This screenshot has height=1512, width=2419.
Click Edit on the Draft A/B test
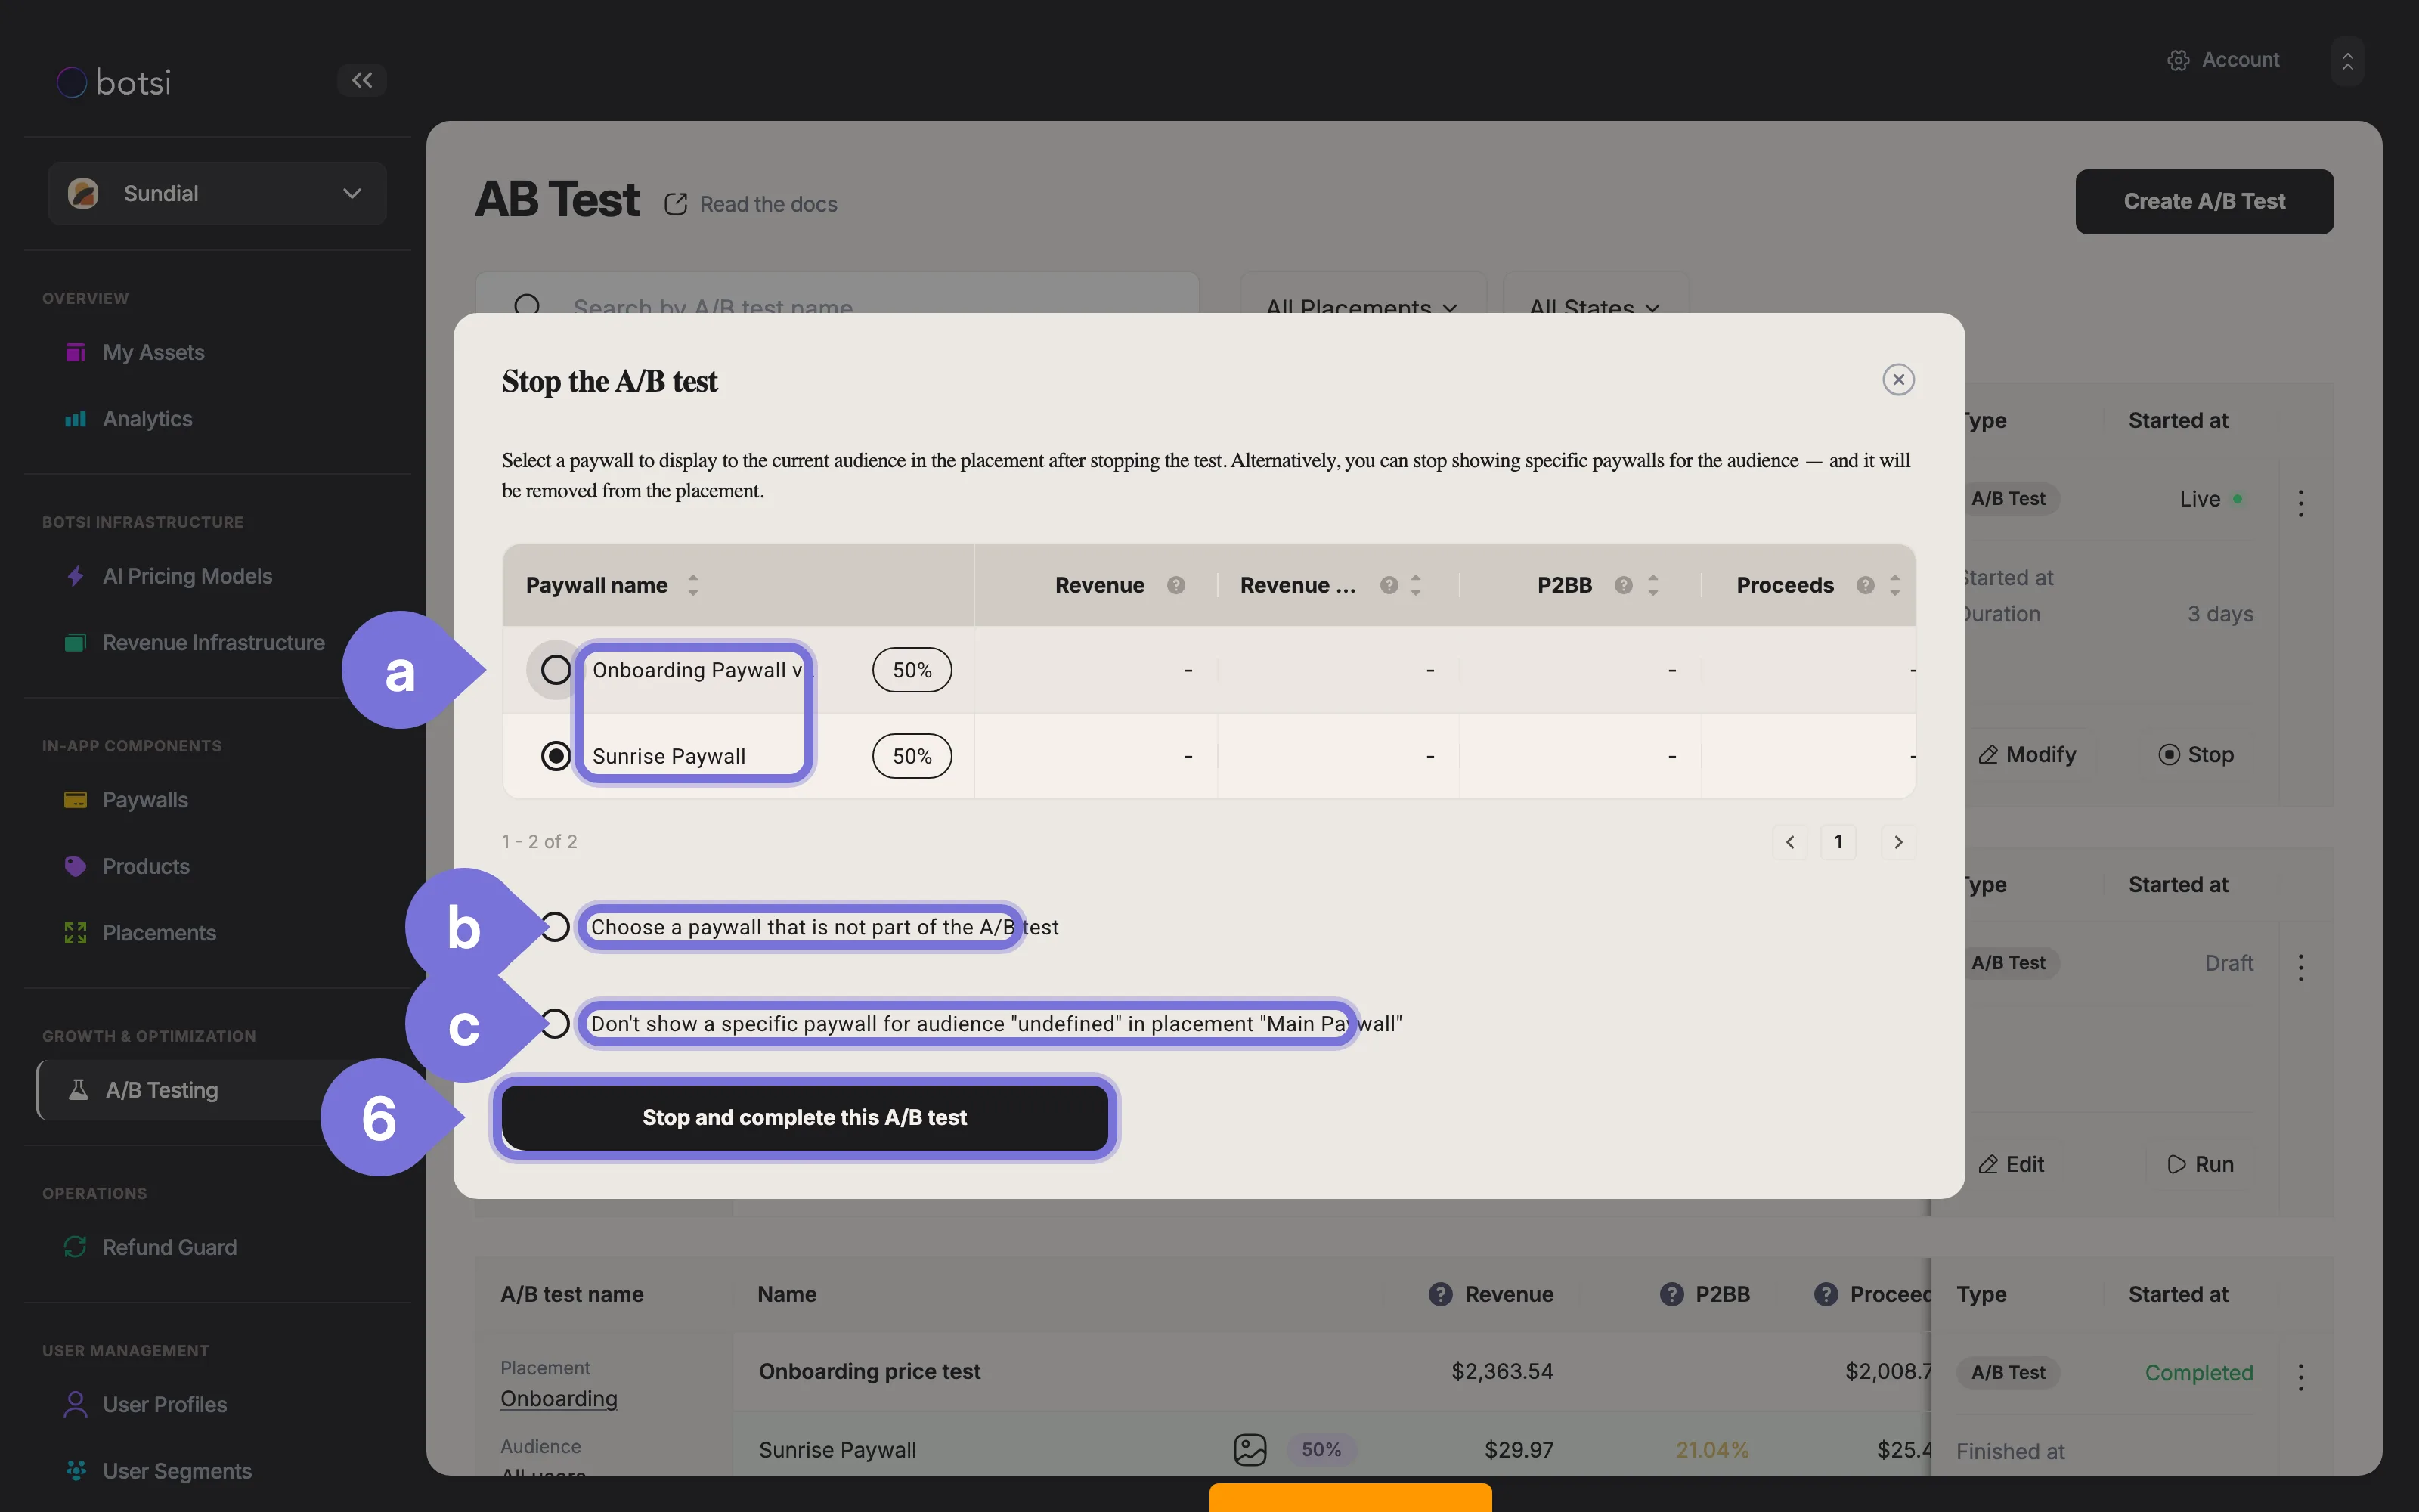click(2011, 1164)
